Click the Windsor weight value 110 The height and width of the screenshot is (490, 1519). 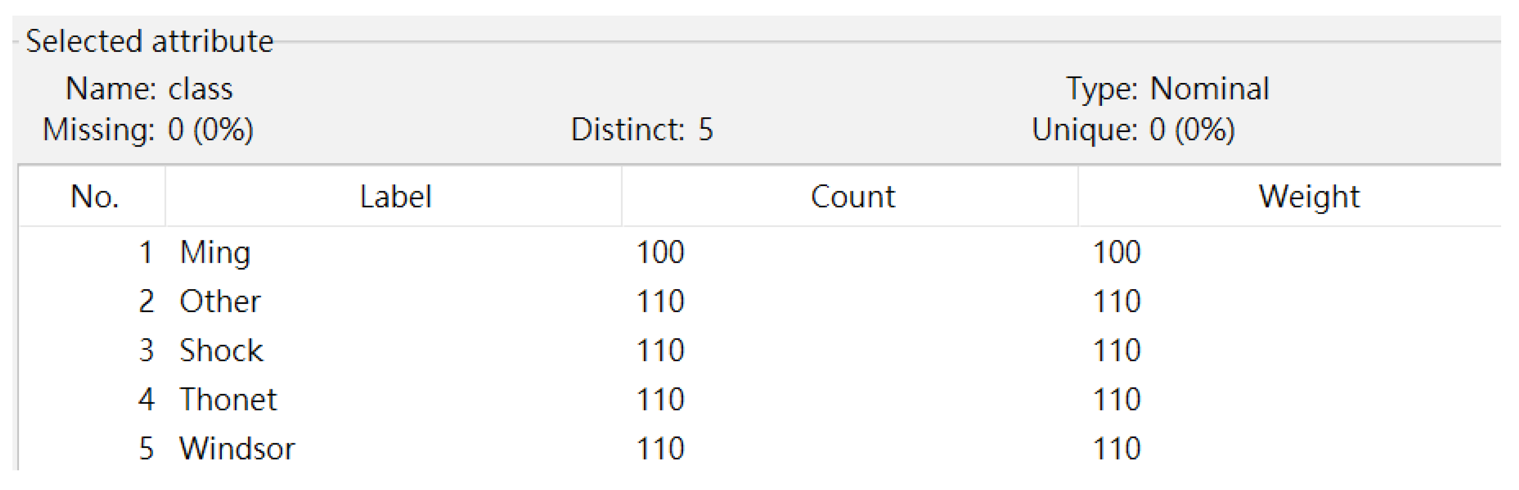(x=1118, y=449)
